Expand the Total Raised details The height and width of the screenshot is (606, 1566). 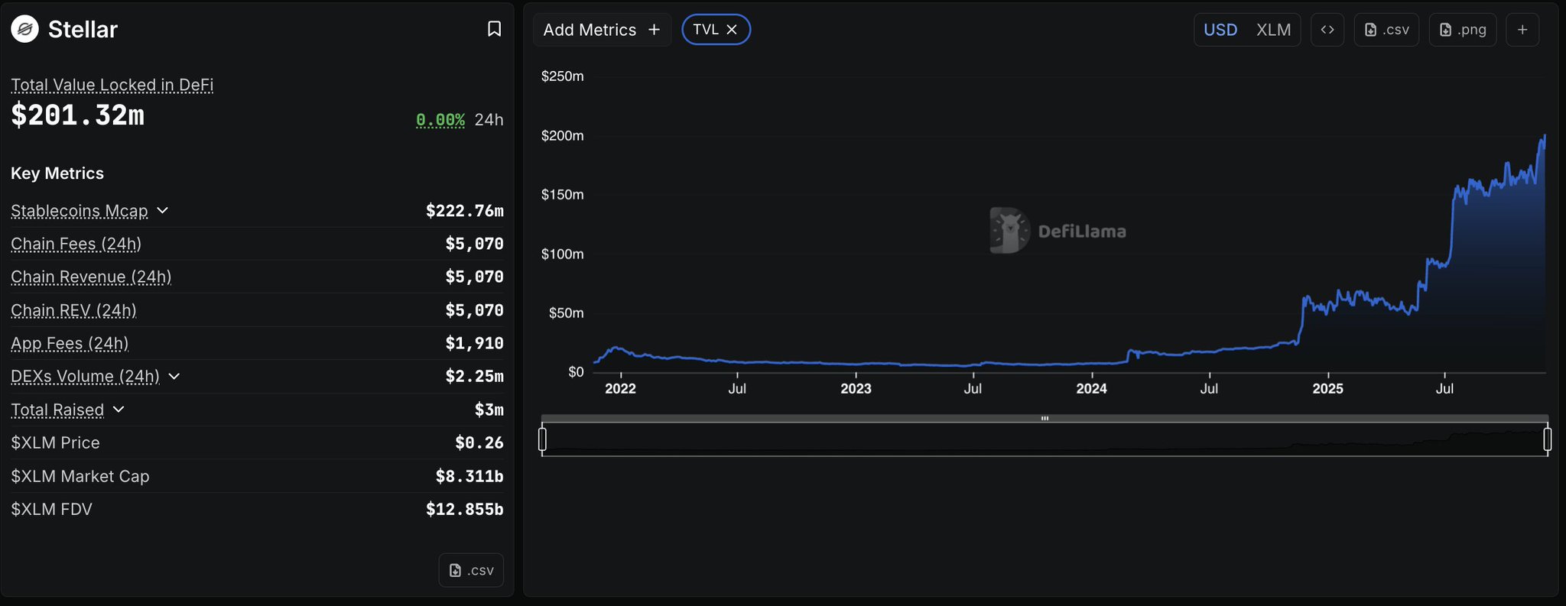pyautogui.click(x=119, y=410)
